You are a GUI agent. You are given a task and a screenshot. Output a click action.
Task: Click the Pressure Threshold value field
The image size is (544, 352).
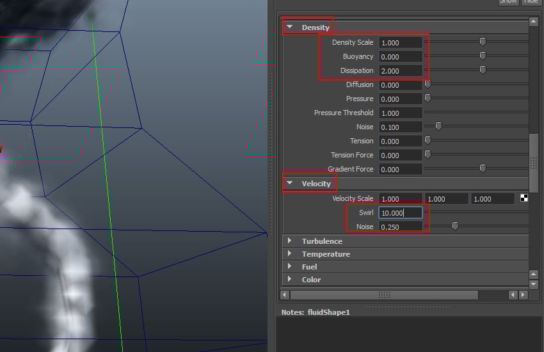(x=401, y=113)
